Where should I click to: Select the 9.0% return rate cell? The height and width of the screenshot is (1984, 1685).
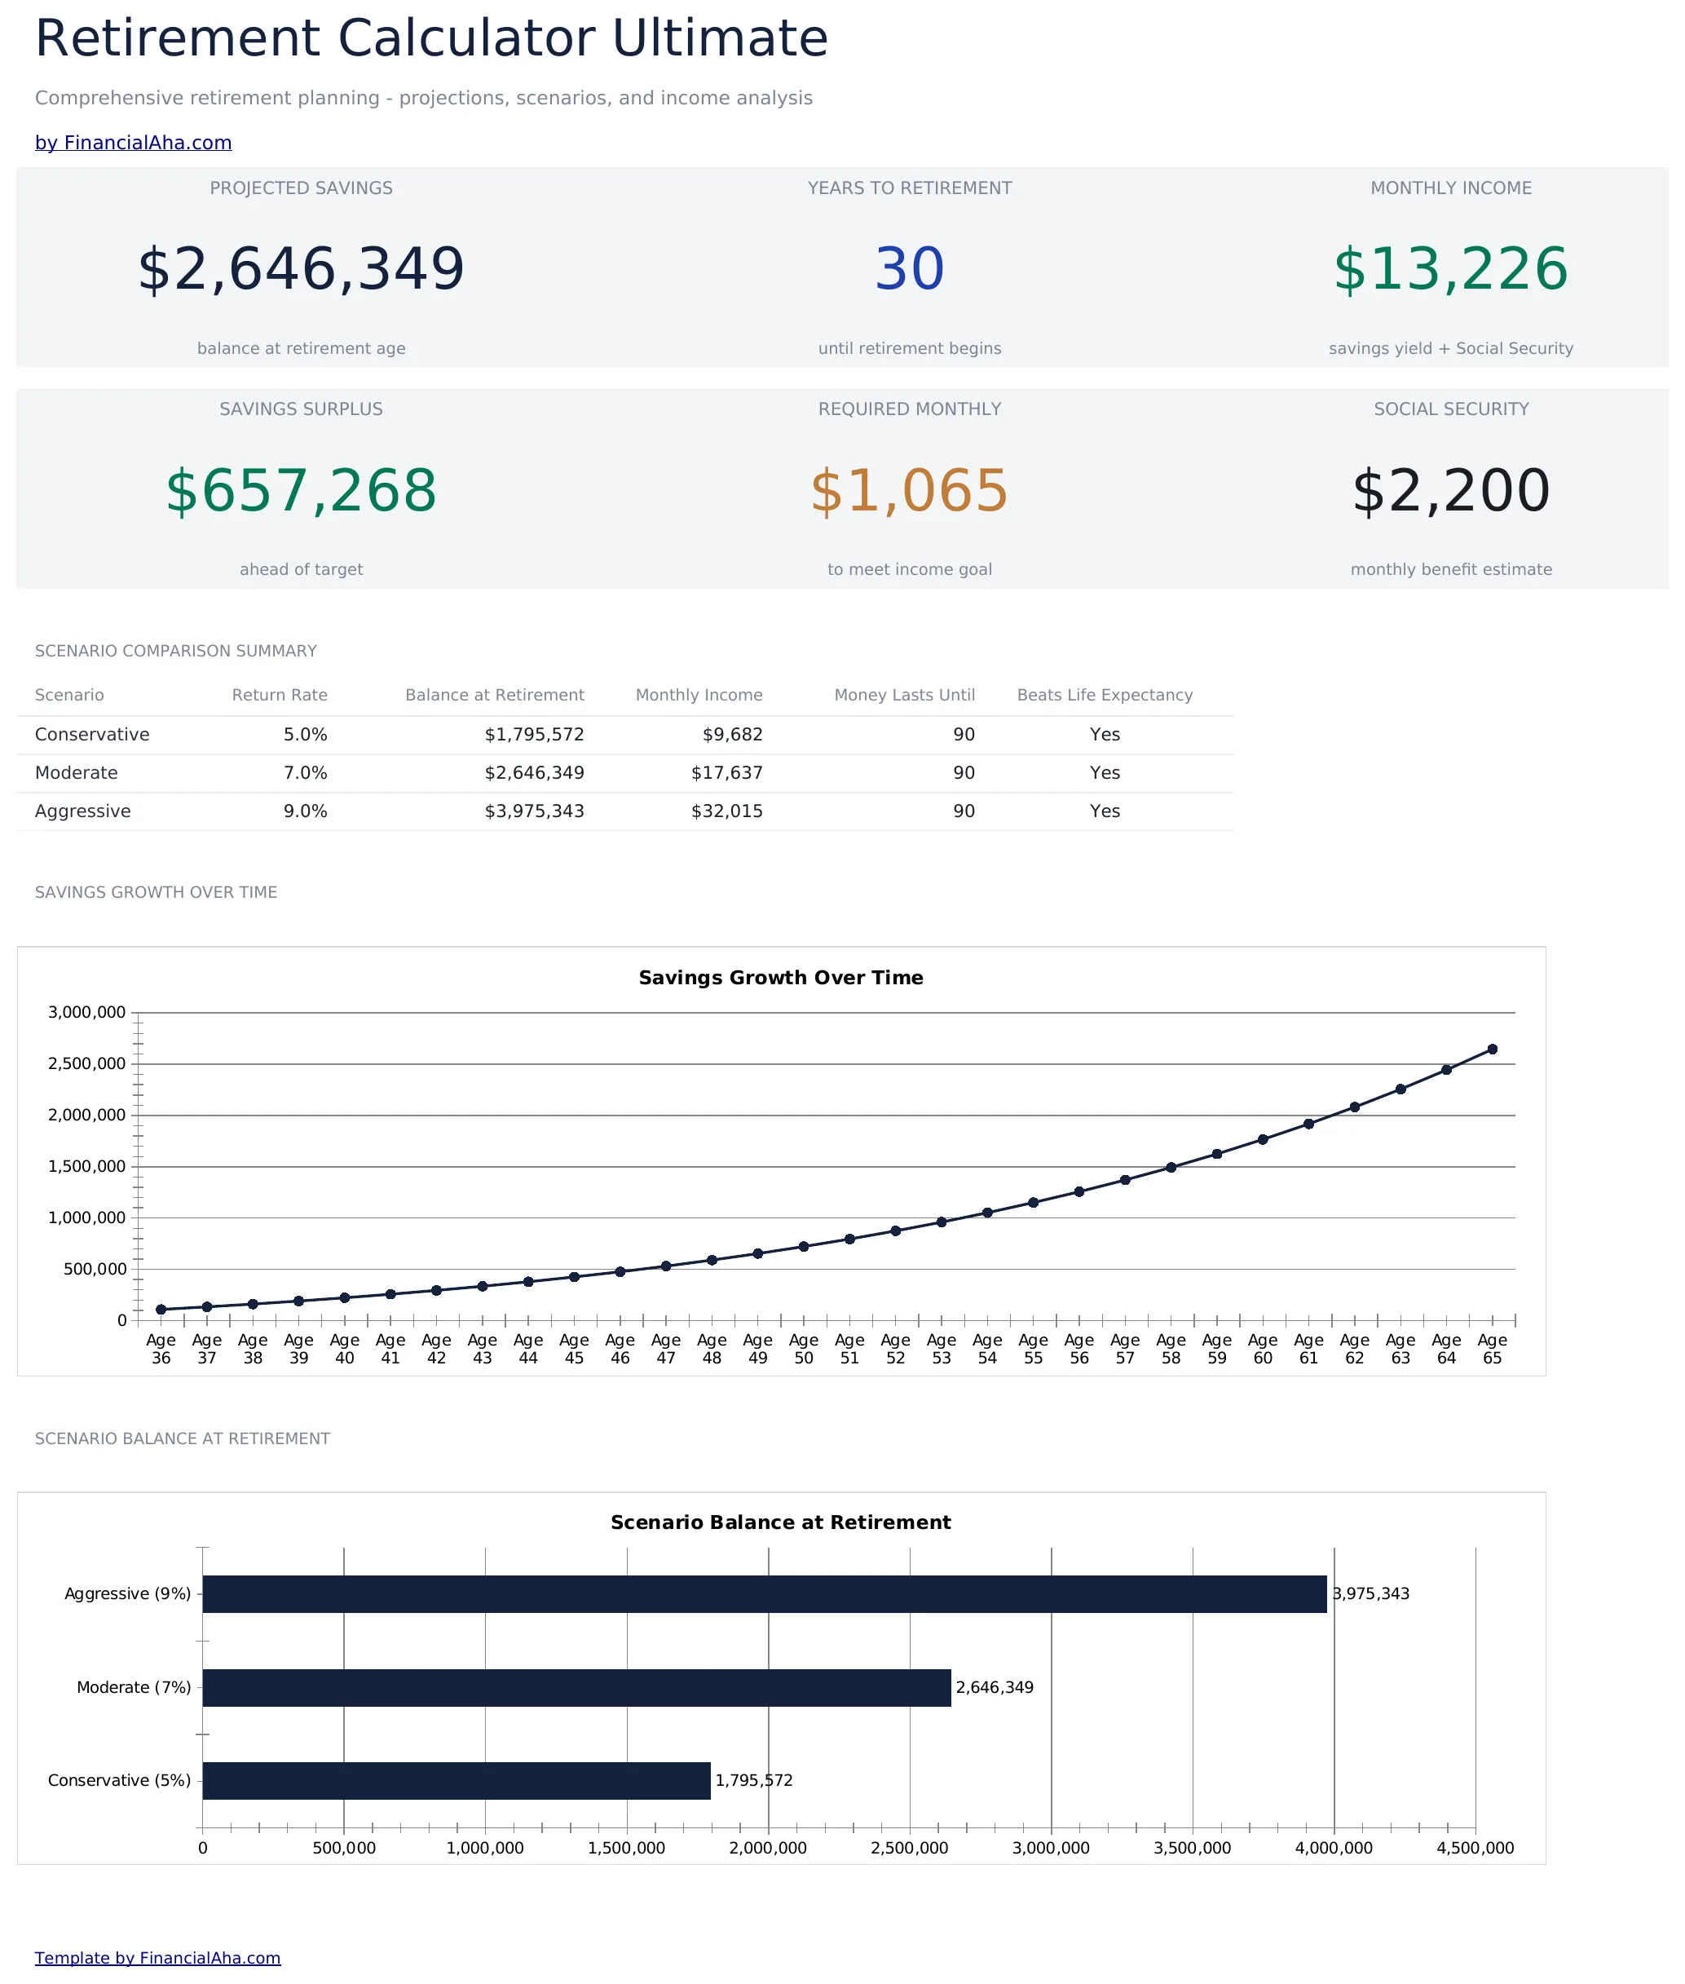pos(306,811)
